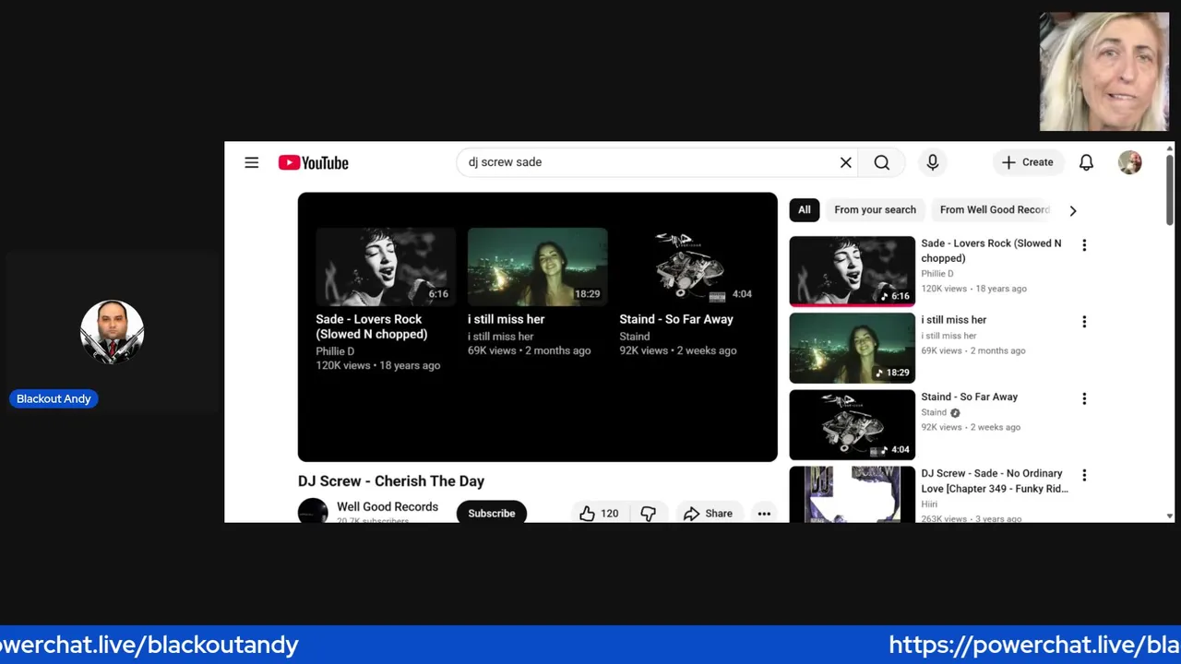Open endscreen title 'Staind - So Far Away'
This screenshot has height=664, width=1181.
point(676,319)
